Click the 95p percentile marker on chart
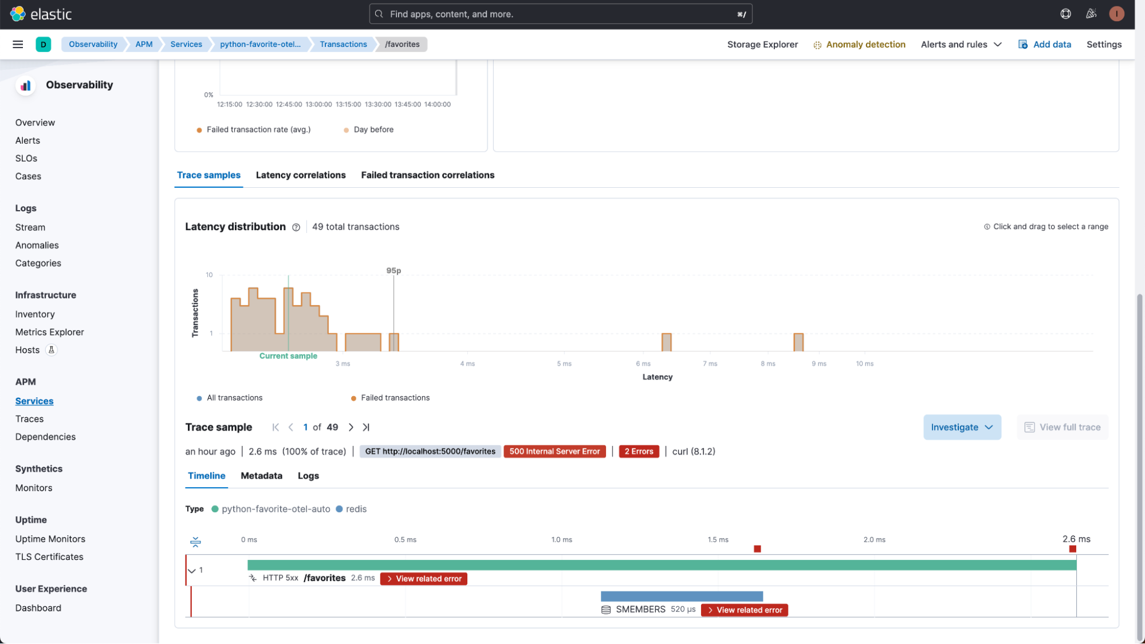 pyautogui.click(x=392, y=271)
